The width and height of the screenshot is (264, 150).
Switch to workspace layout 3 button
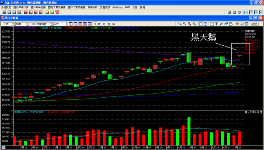[256, 12]
